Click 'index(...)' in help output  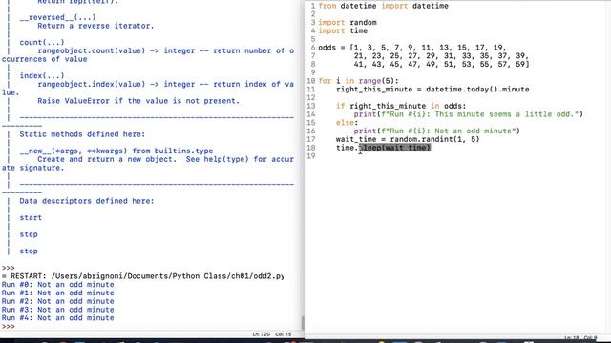tap(42, 76)
